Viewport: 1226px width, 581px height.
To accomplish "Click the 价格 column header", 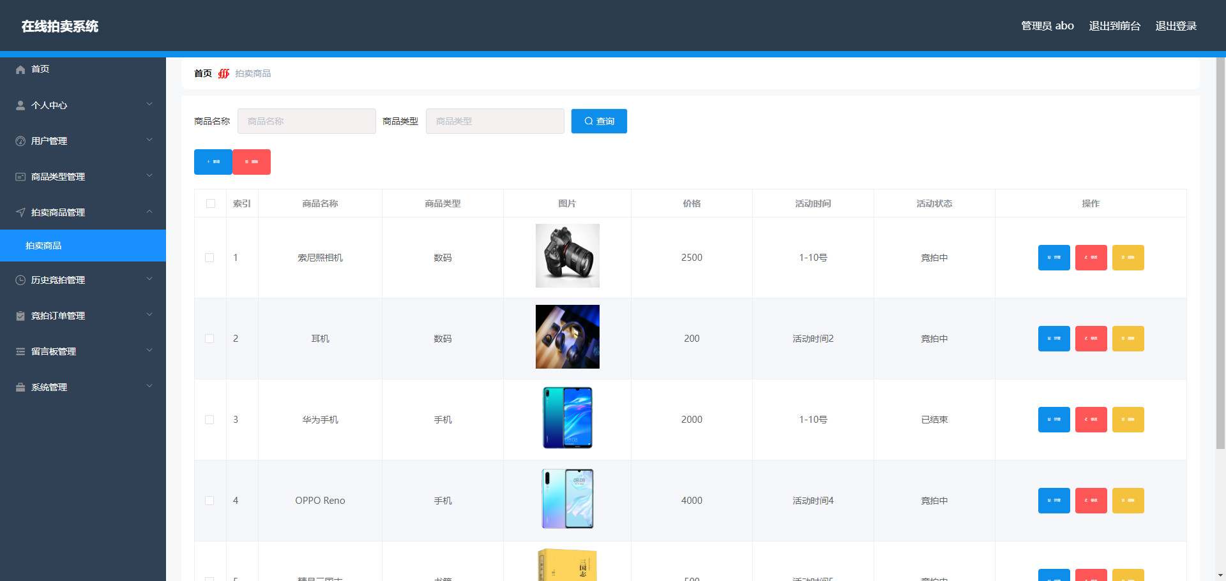I will [692, 203].
